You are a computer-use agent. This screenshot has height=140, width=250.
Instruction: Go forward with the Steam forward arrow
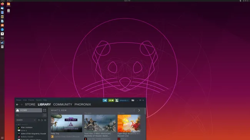coord(22,105)
